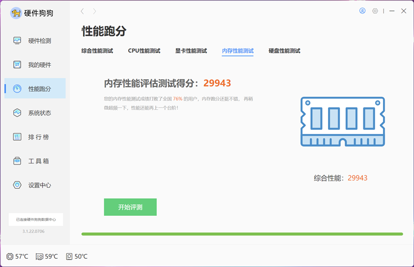Click the settings gear icon in title bar

(x=375, y=11)
